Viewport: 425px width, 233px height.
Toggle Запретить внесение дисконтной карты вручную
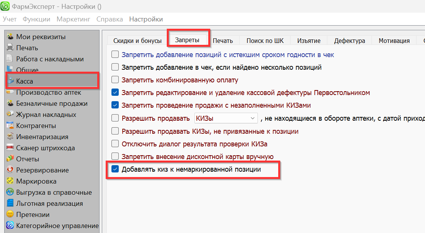click(x=115, y=156)
